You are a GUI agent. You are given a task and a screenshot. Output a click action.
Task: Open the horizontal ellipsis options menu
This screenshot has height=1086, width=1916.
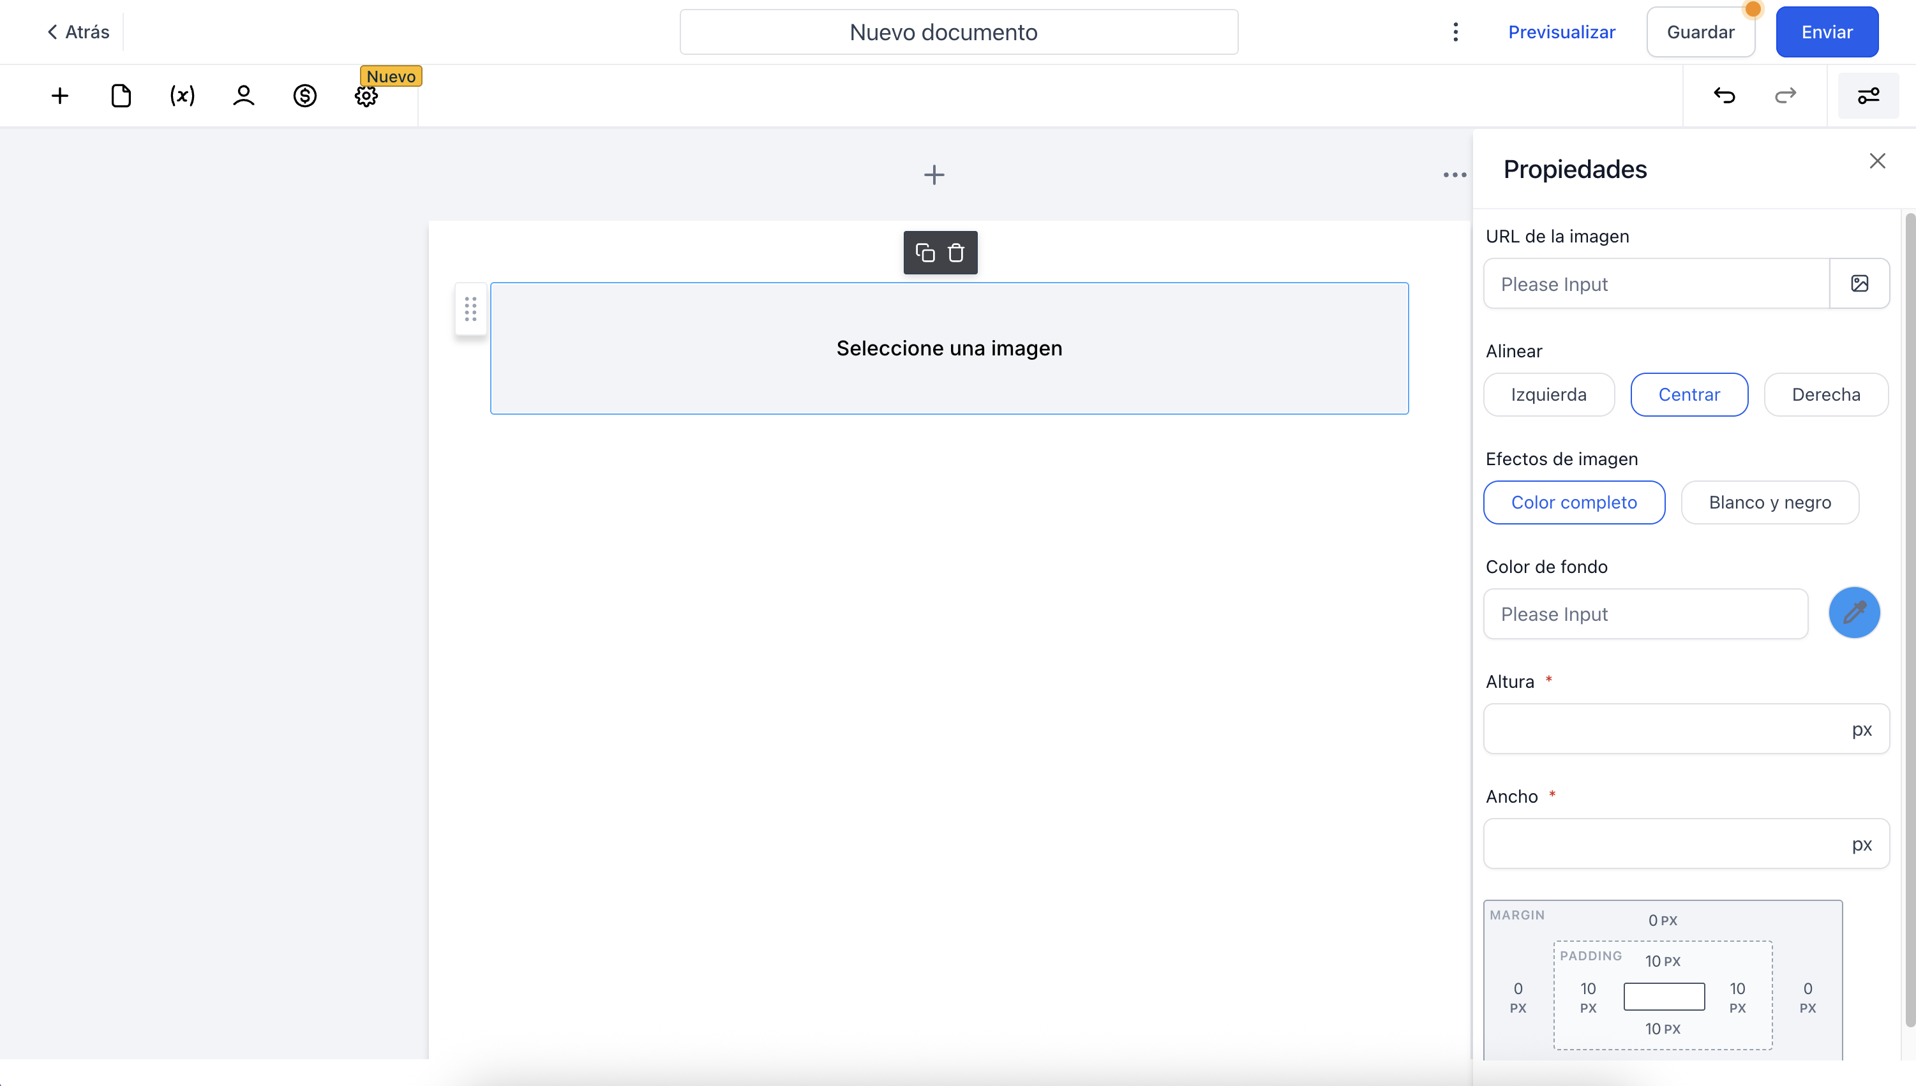(1454, 175)
